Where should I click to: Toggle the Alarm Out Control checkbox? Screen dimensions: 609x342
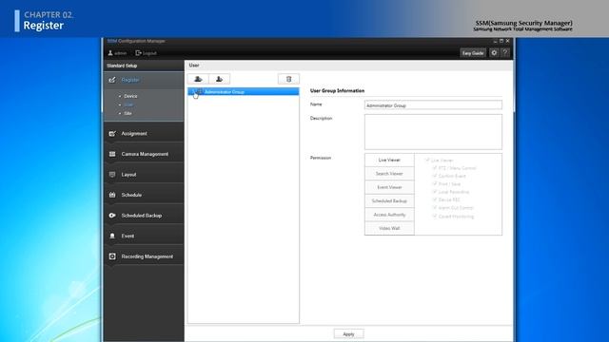click(x=435, y=207)
